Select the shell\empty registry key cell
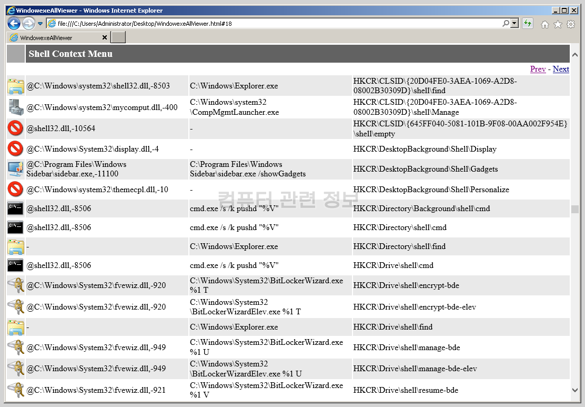585x407 pixels. point(461,128)
